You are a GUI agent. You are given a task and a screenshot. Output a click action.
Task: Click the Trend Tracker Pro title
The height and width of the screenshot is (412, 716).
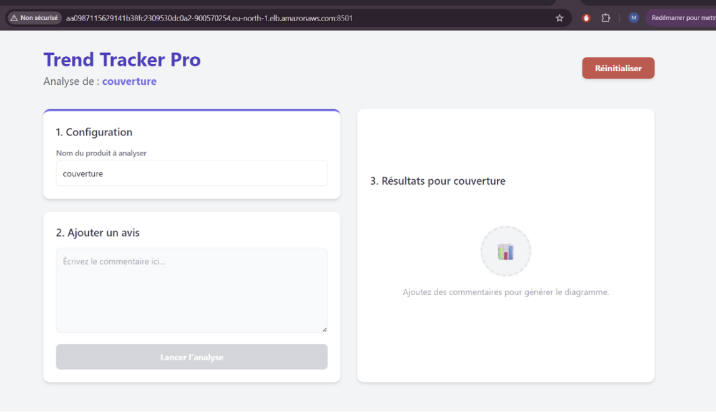[122, 60]
